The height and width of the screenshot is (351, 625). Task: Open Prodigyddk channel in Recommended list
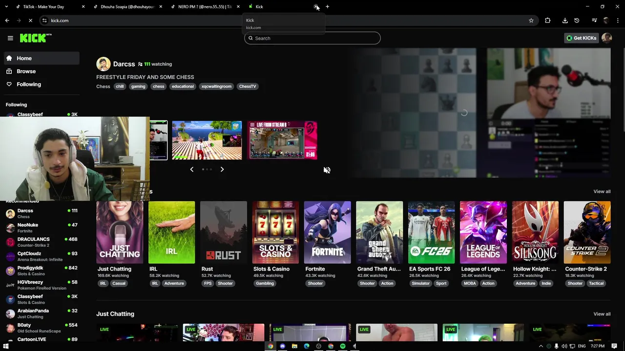pos(42,271)
